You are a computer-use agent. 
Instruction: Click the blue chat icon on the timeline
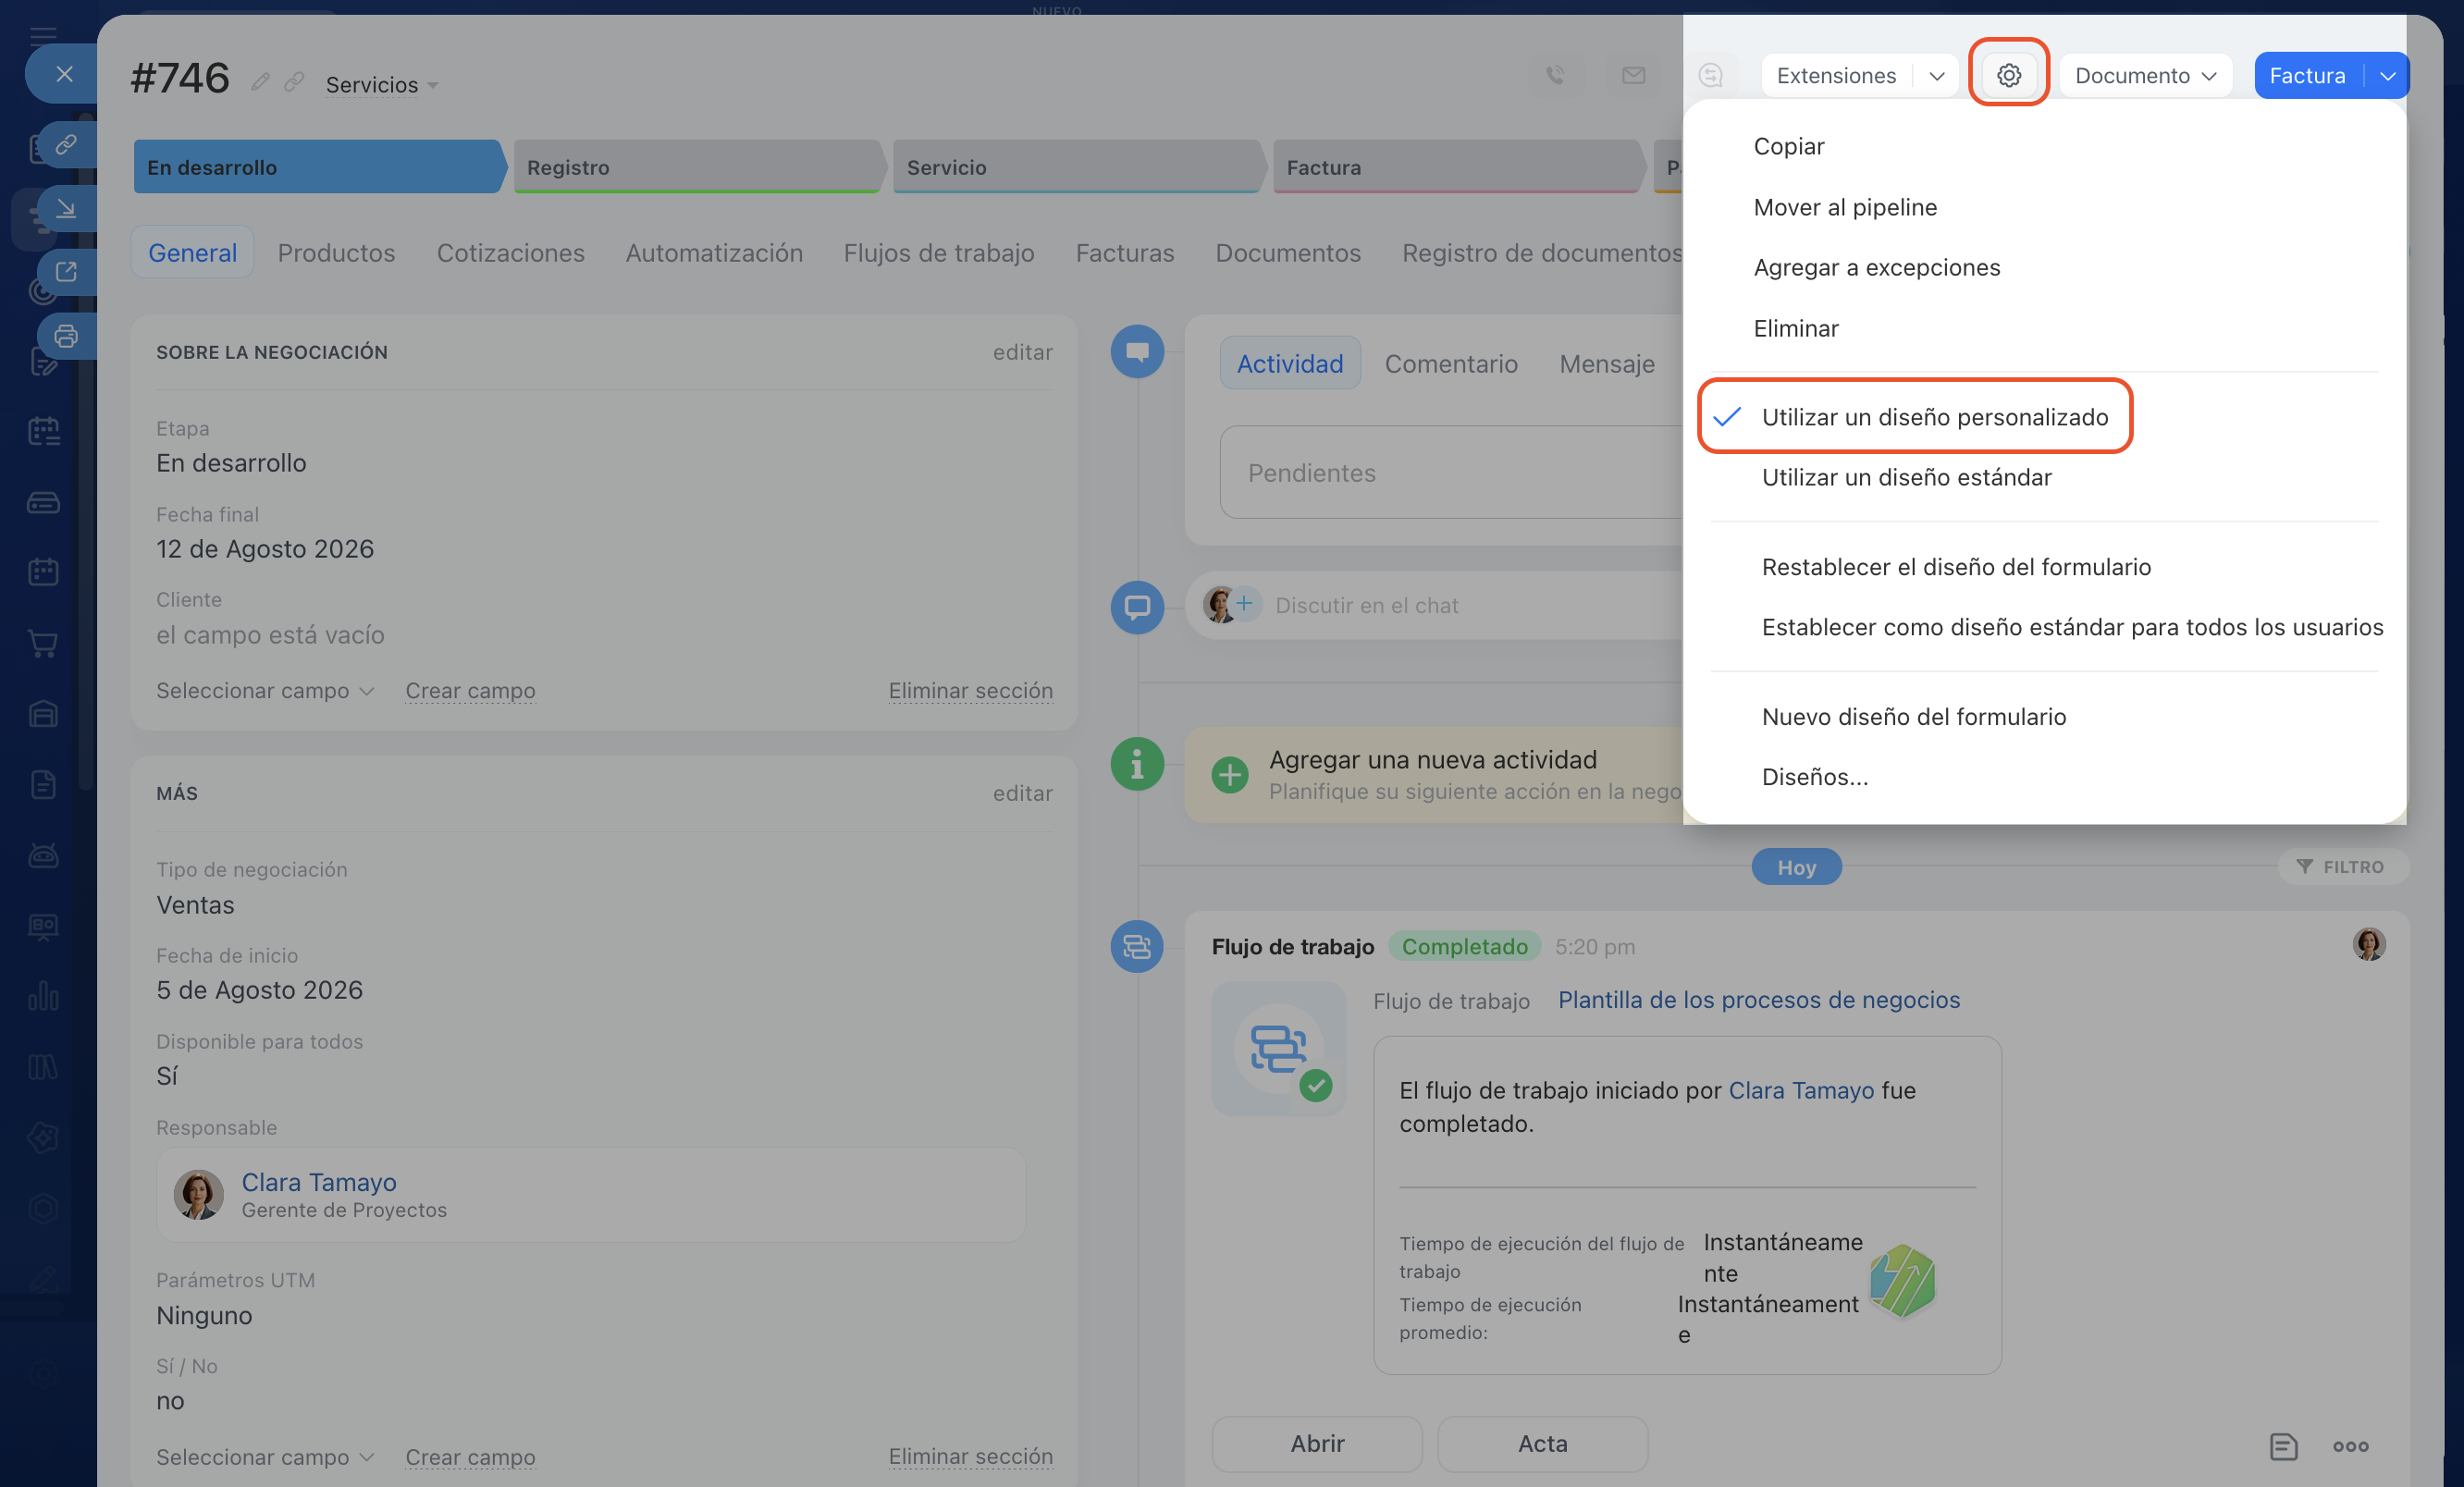tap(1137, 607)
